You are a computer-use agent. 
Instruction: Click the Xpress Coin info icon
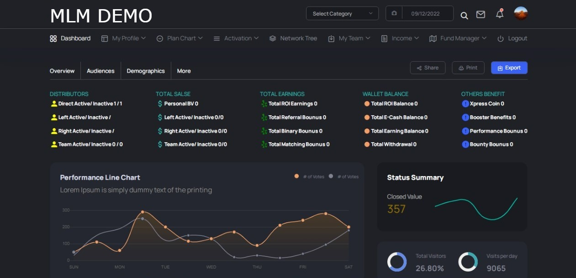465,104
